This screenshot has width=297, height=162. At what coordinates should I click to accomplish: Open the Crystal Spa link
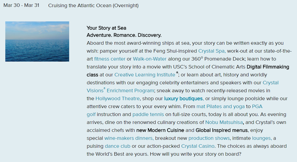[212, 51]
